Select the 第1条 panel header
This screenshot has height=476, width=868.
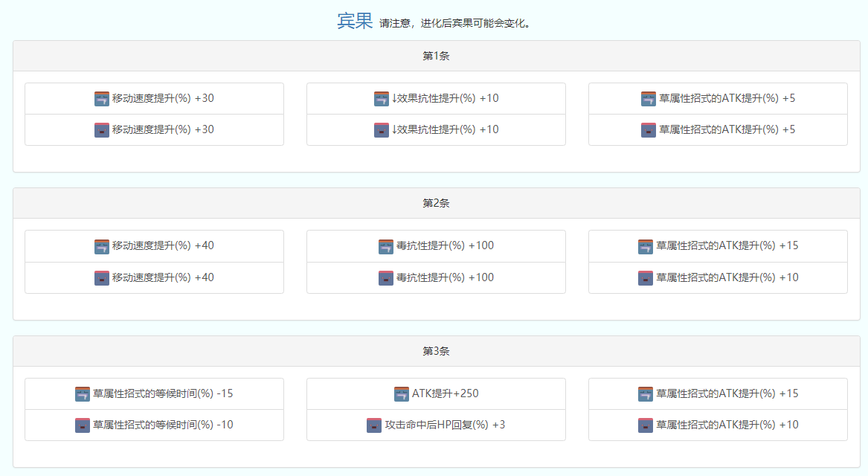[x=436, y=57]
